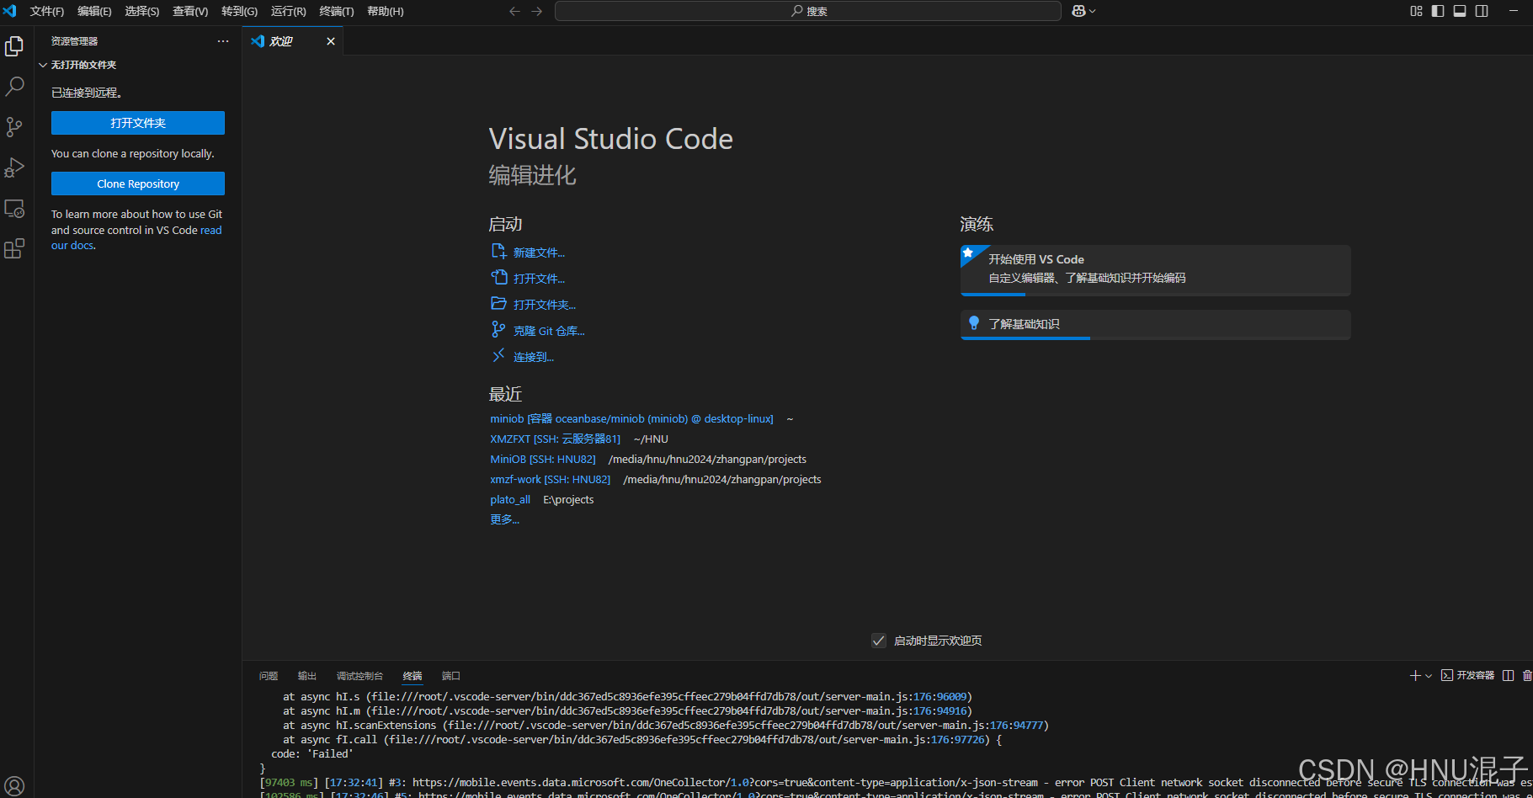Image resolution: width=1533 pixels, height=798 pixels.
Task: Open the Explorer view in the activity bar
Action: tap(14, 46)
